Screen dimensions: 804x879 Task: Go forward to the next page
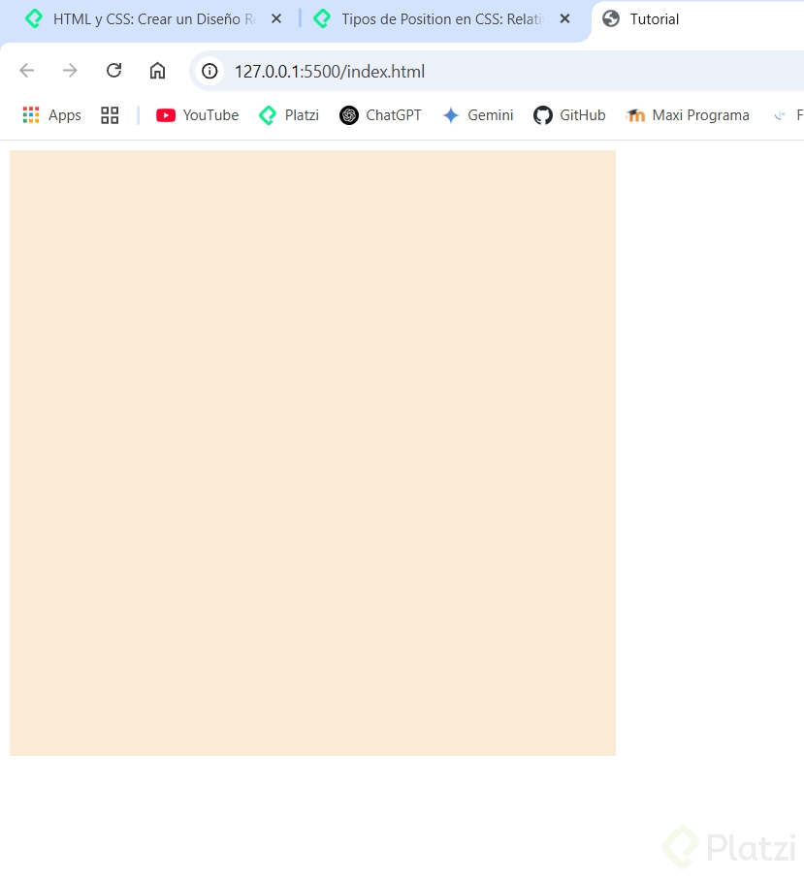[x=70, y=71]
